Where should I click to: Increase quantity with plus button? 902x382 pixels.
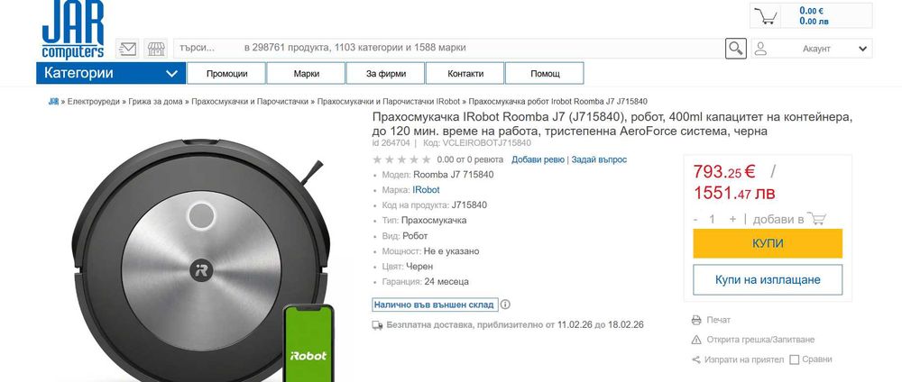[x=732, y=220]
